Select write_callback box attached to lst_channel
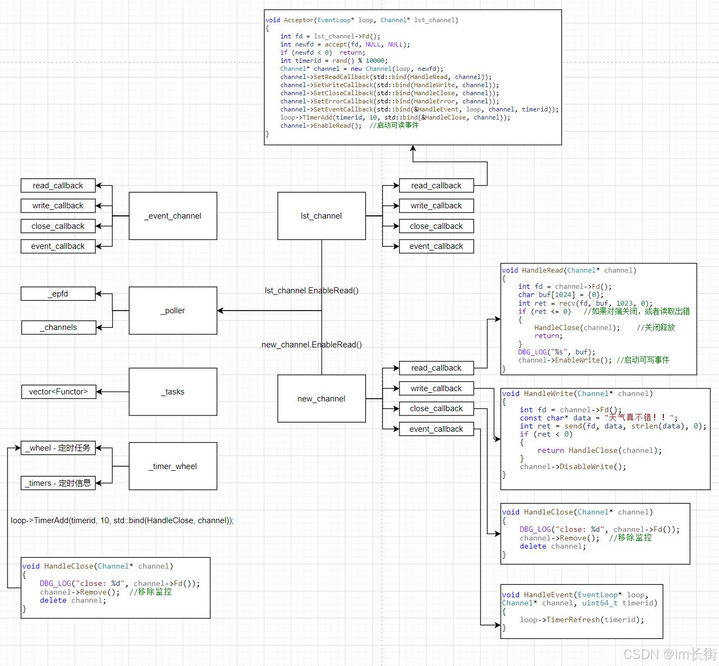Image resolution: width=719 pixels, height=666 pixels. pos(436,206)
